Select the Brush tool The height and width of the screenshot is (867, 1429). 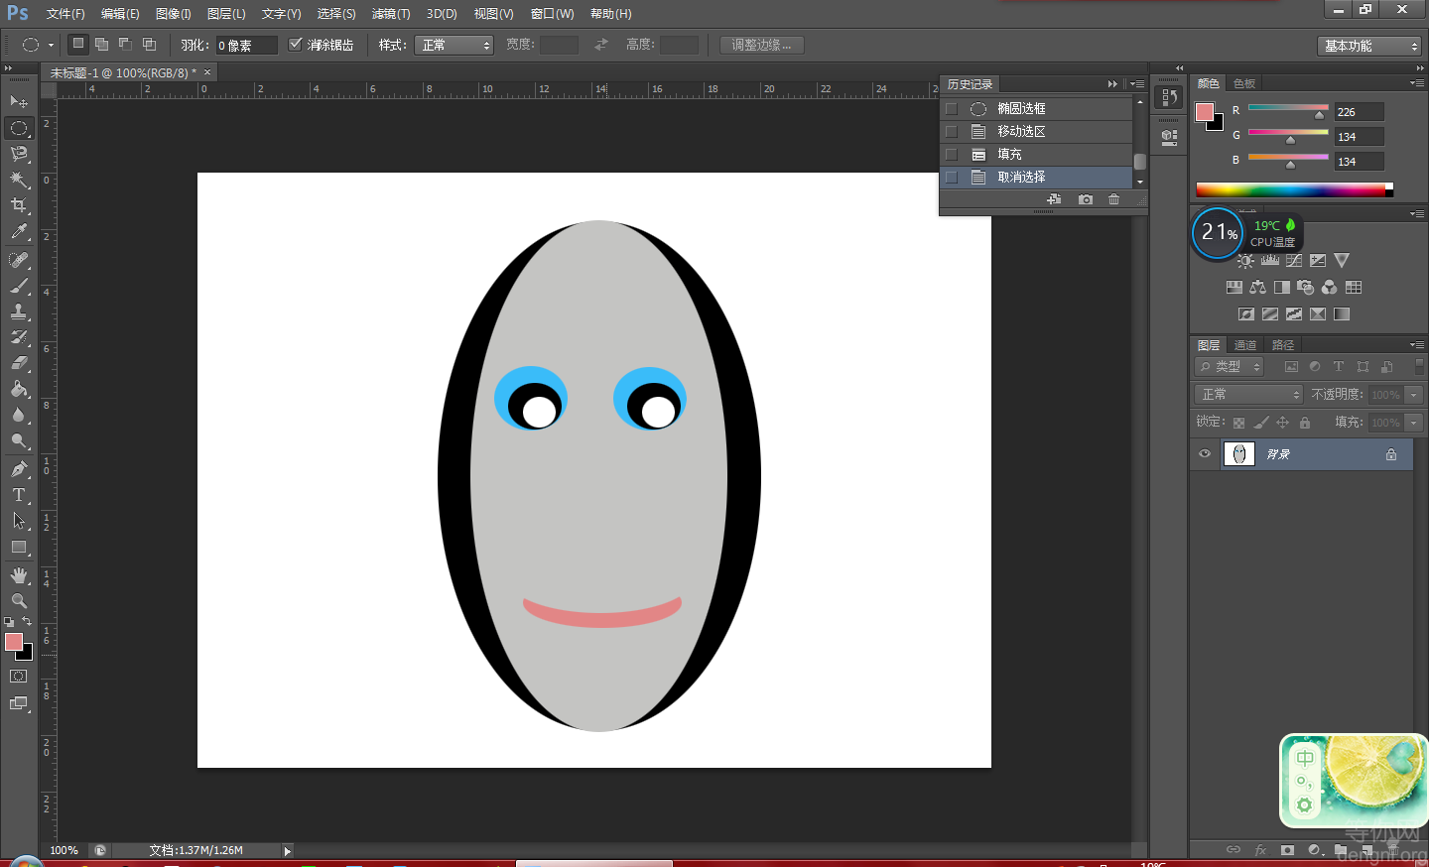pos(19,286)
